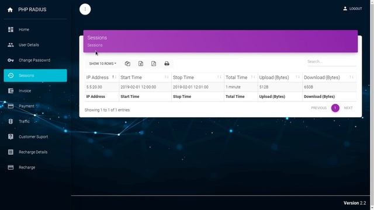Click the Traffic icon in sidebar
Viewport: 374px width, 210px height.
tap(11, 121)
